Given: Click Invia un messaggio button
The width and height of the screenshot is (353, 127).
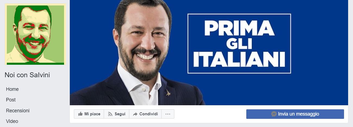Looking at the screenshot, I should tap(295, 114).
